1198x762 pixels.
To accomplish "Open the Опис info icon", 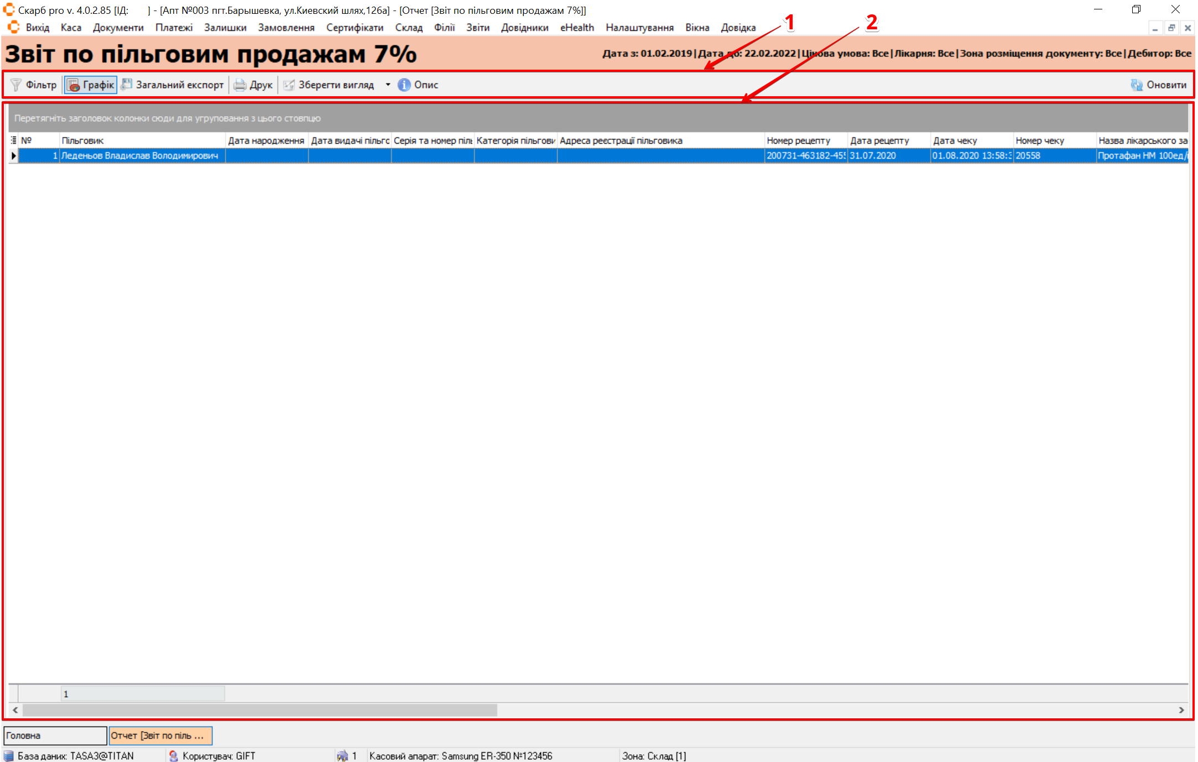I will click(x=404, y=85).
